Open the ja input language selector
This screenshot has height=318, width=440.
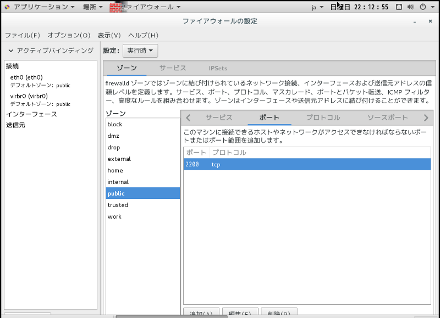(317, 7)
